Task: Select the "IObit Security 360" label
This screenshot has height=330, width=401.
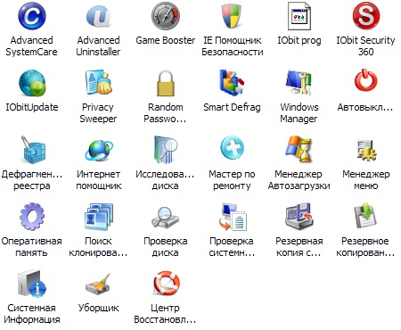Action: [365, 46]
